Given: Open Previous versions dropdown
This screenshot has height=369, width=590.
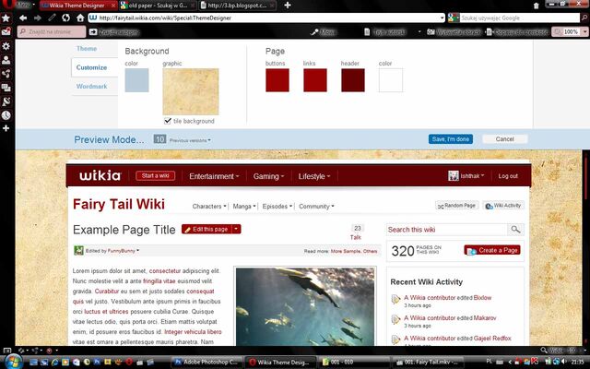Looking at the screenshot, I should [x=190, y=140].
